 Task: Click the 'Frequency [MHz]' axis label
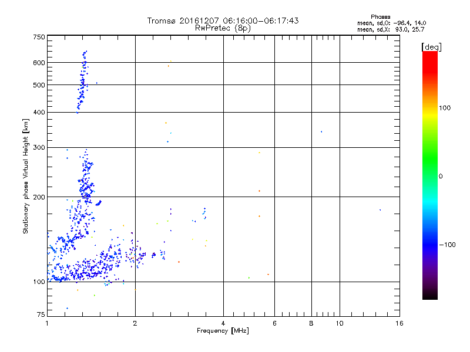(223, 330)
